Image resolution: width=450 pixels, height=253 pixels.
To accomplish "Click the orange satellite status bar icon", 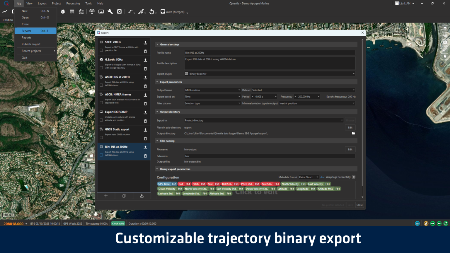I will coord(426,223).
